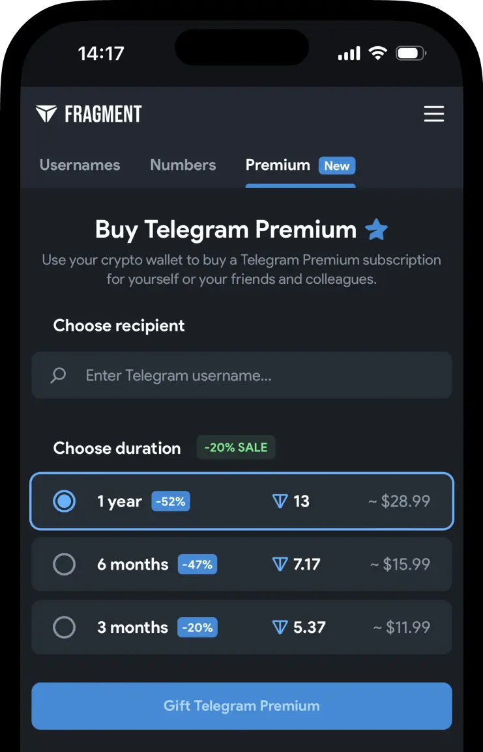The width and height of the screenshot is (483, 752).
Task: Click the -47% discount badge
Action: 198,564
